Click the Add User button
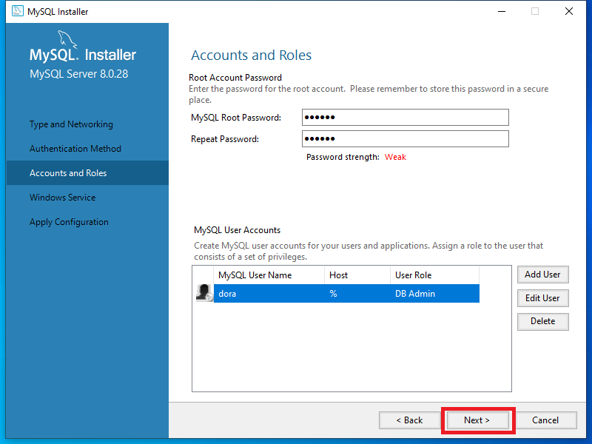This screenshot has height=444, width=592. 542,275
